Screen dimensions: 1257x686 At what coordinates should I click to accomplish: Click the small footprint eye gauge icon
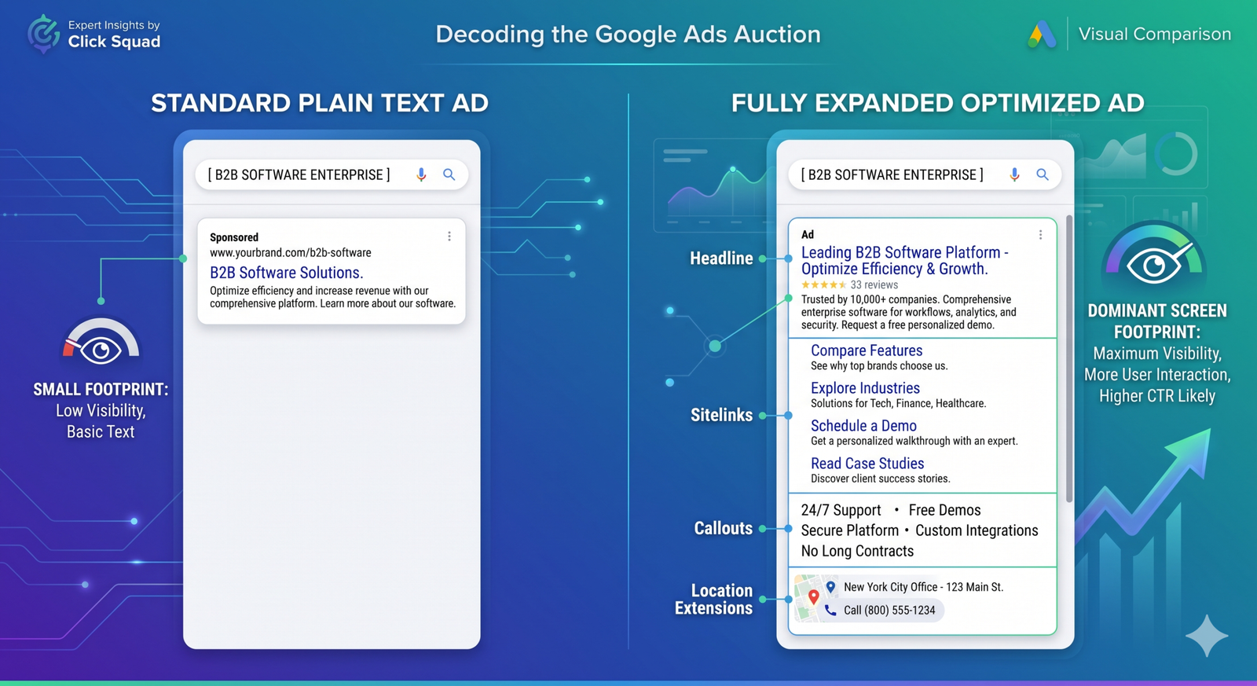101,342
